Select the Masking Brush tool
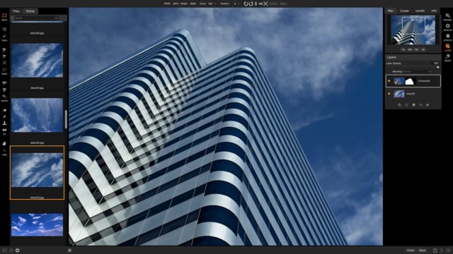Screen dimensions: 453x254 4,50
